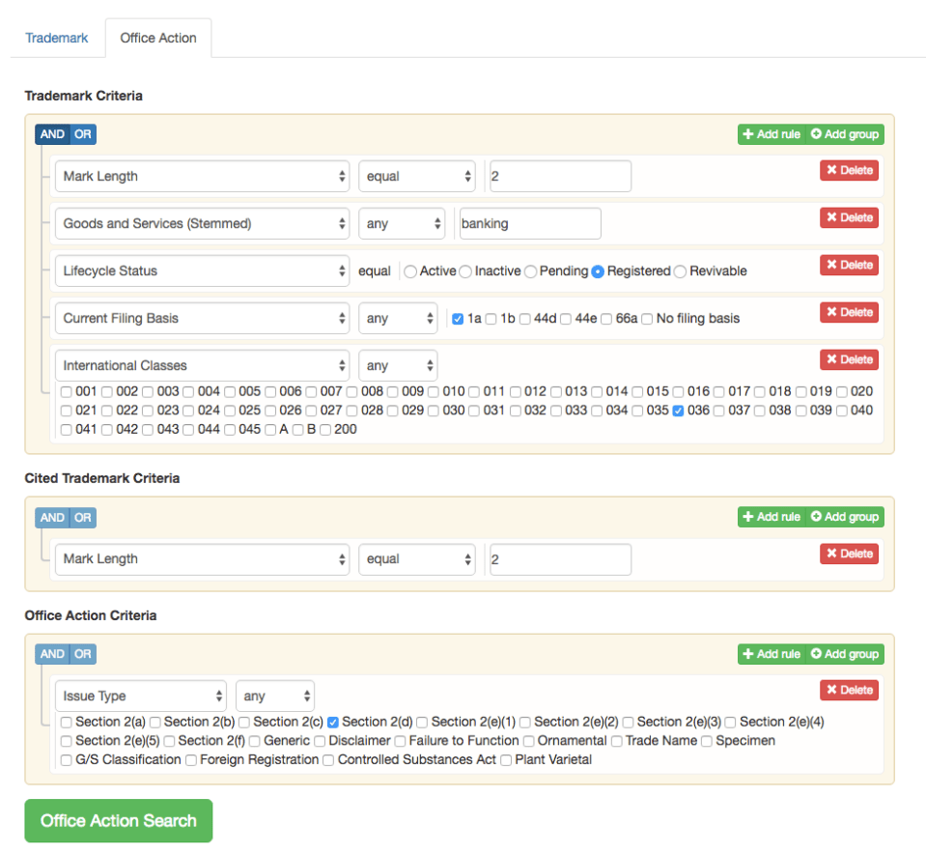Click the banking text input field
This screenshot has height=854, width=926.
(x=529, y=223)
